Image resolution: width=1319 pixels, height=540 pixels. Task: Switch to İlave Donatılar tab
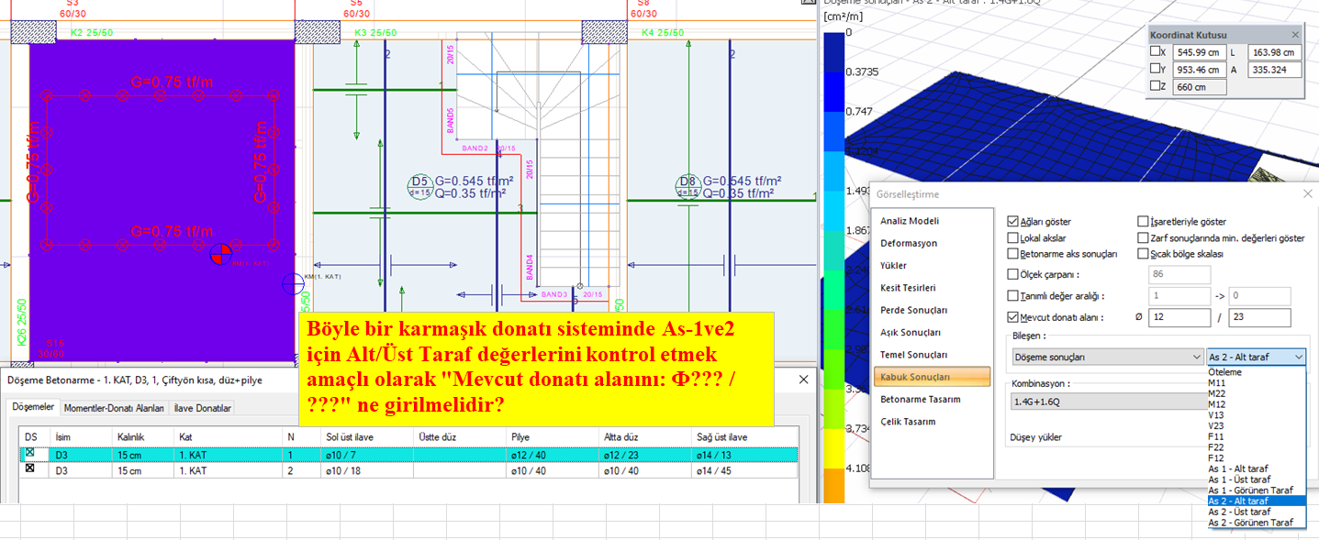pyautogui.click(x=202, y=408)
